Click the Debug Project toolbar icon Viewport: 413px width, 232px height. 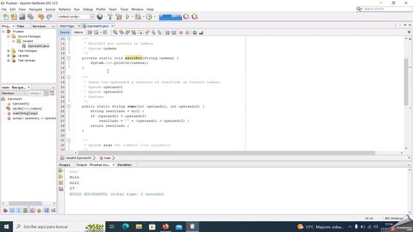(138, 17)
